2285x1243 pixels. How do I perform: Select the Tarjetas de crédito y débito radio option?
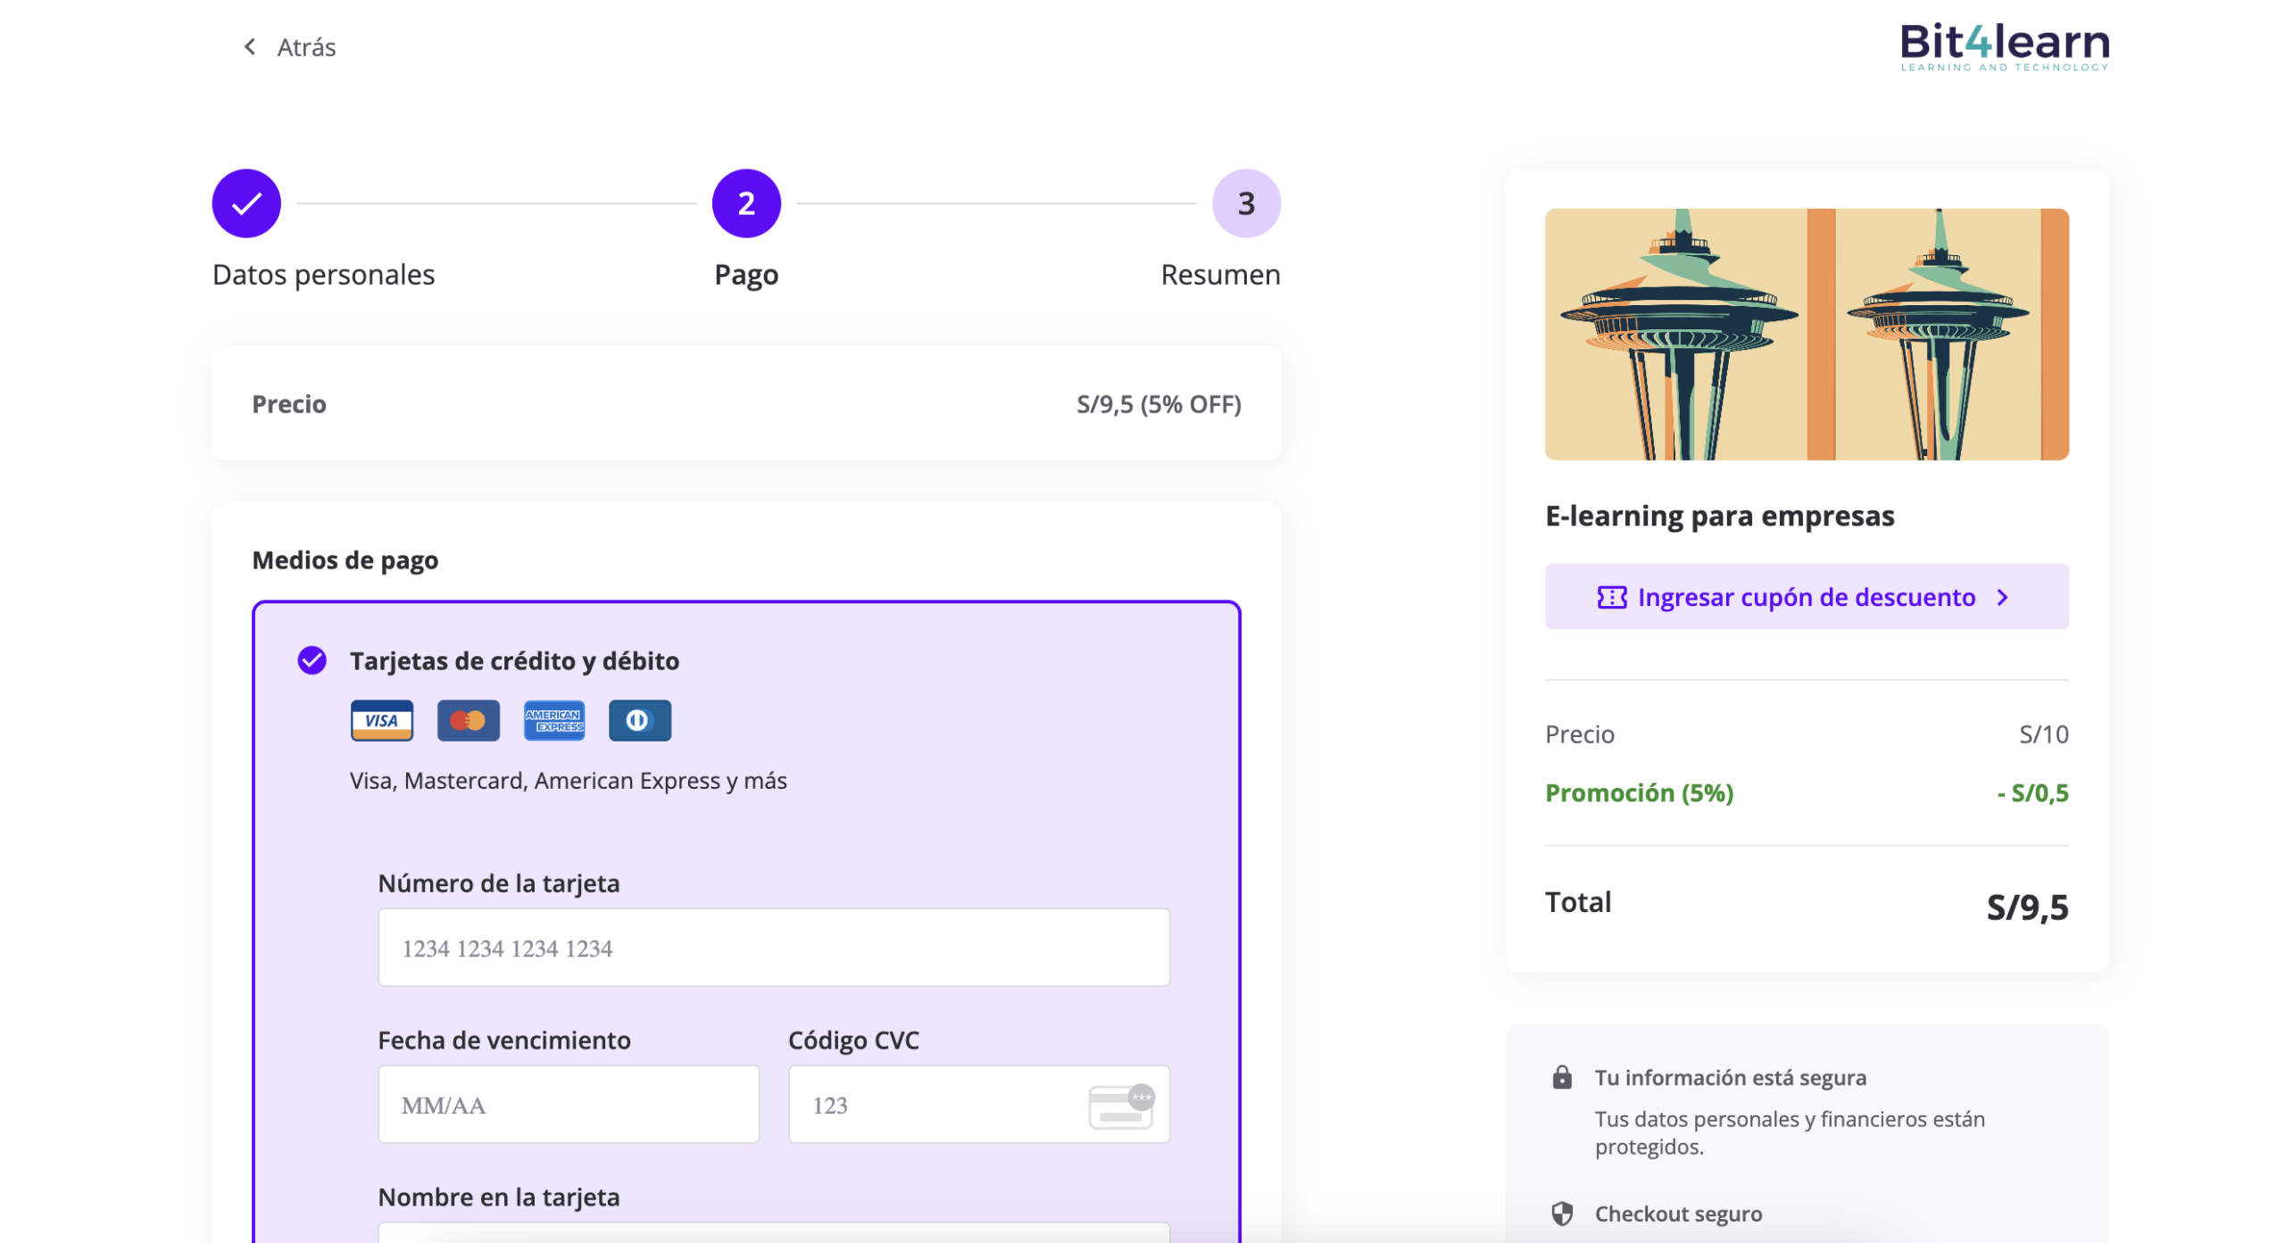pos(312,660)
